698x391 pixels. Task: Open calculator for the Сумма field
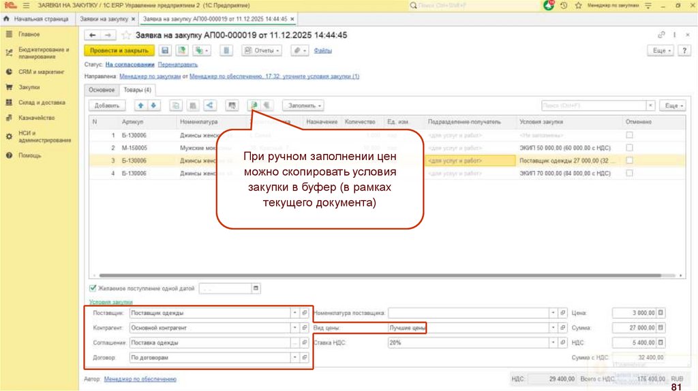click(661, 328)
